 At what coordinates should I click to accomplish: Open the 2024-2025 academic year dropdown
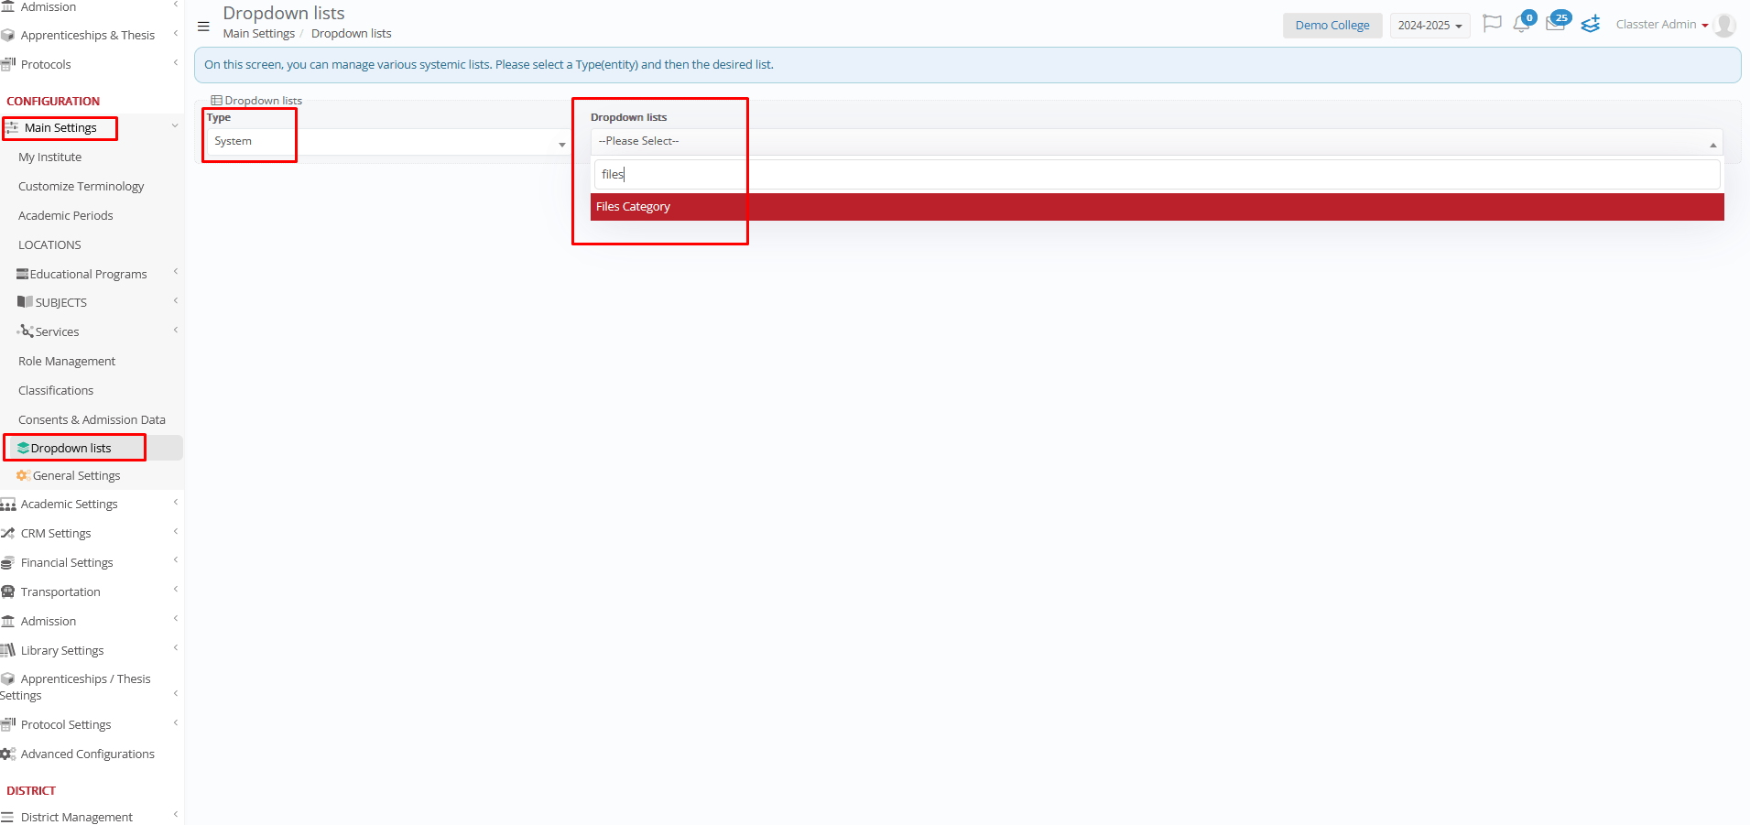pos(1429,26)
